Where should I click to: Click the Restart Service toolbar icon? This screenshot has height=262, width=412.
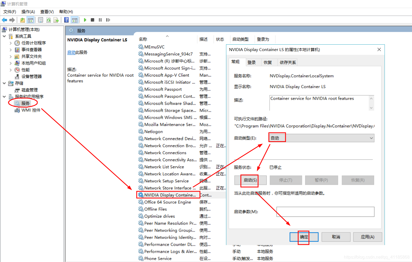pos(108,20)
